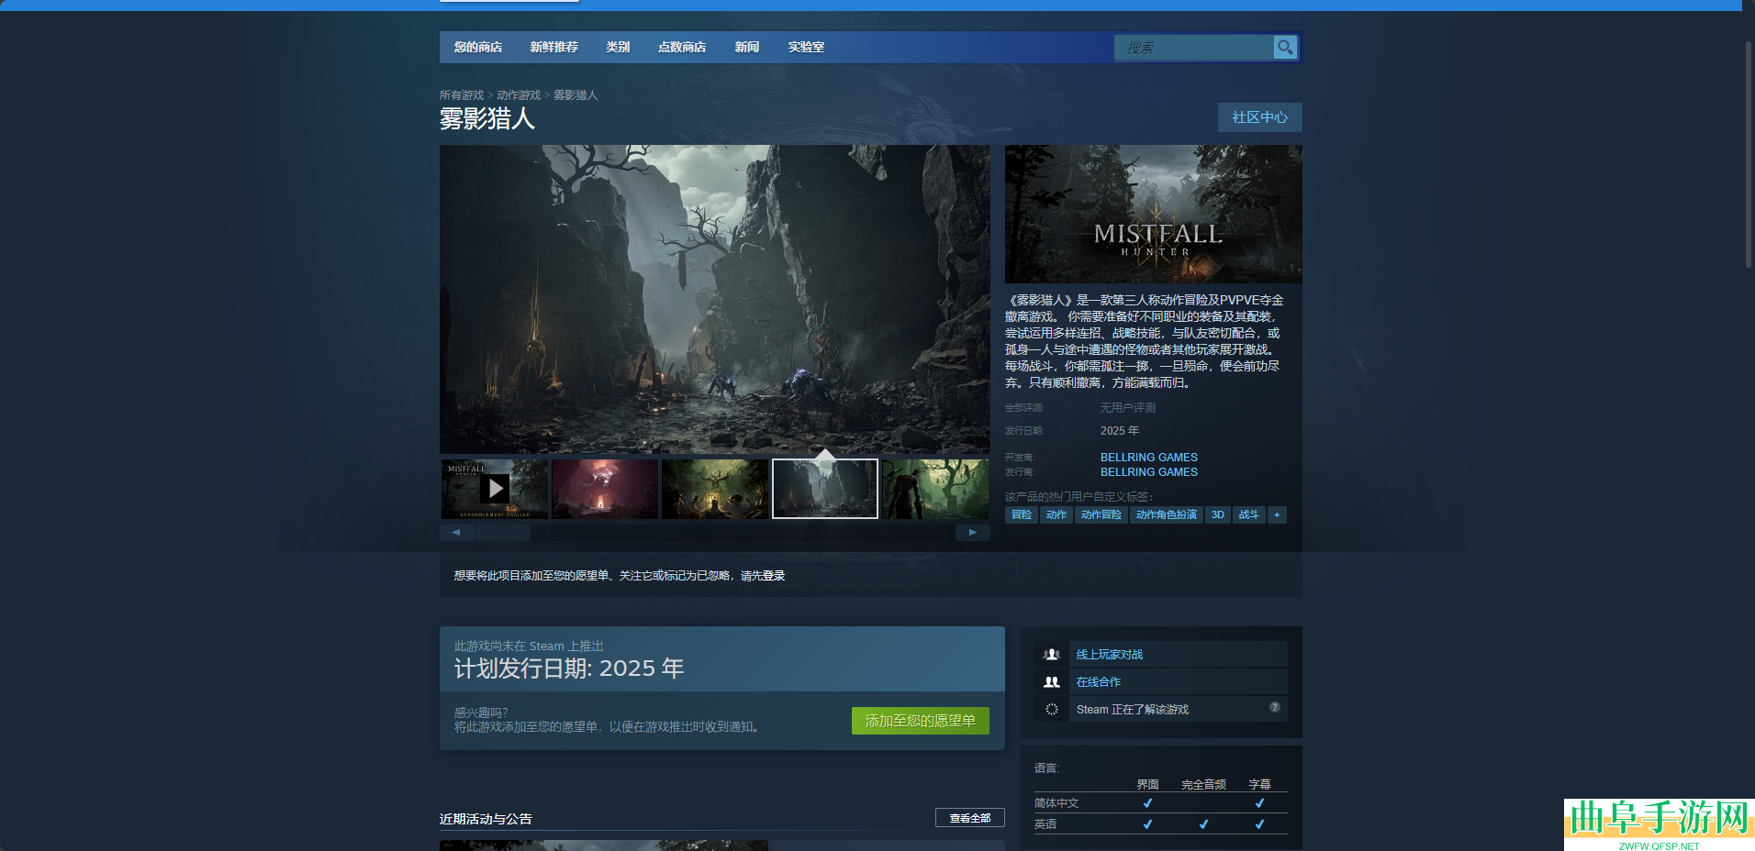The image size is (1755, 851).
Task: Open the 实验室 tab
Action: click(x=807, y=47)
